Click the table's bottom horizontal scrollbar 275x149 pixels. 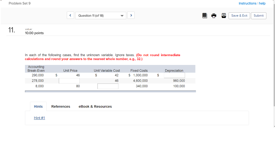click(110, 91)
